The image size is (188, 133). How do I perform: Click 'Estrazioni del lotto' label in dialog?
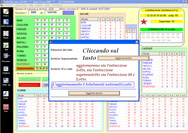pyautogui.click(x=61, y=50)
